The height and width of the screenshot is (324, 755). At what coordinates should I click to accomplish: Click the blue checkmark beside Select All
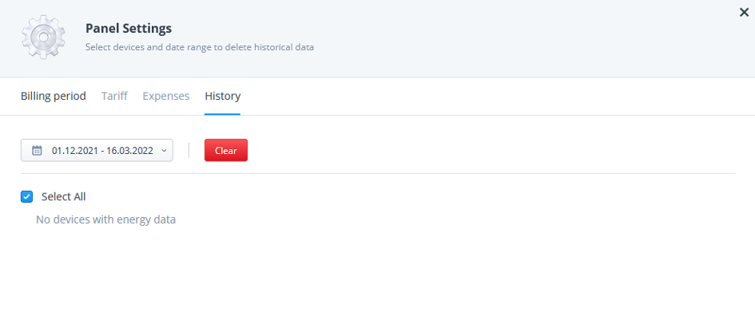(x=26, y=196)
